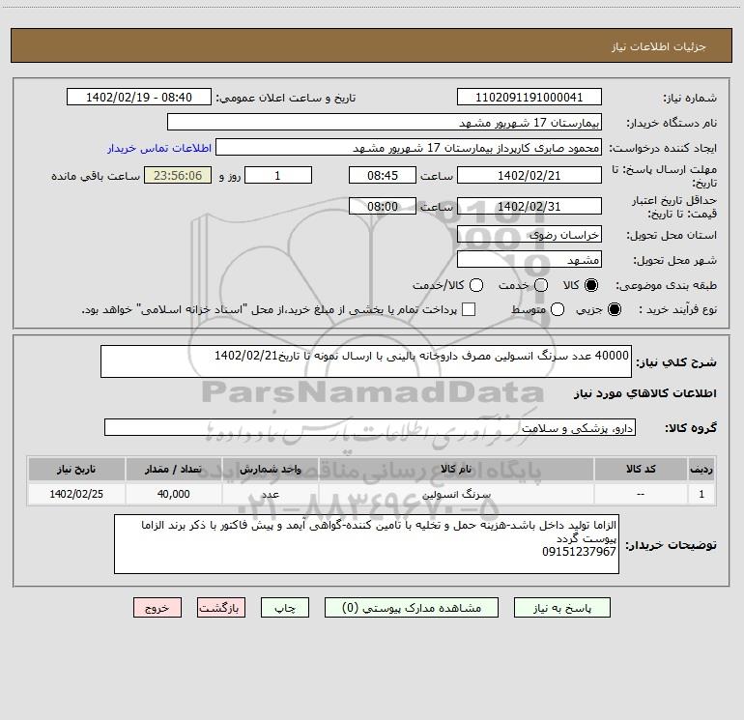Click the پاسخ به نیاز button

tap(561, 608)
